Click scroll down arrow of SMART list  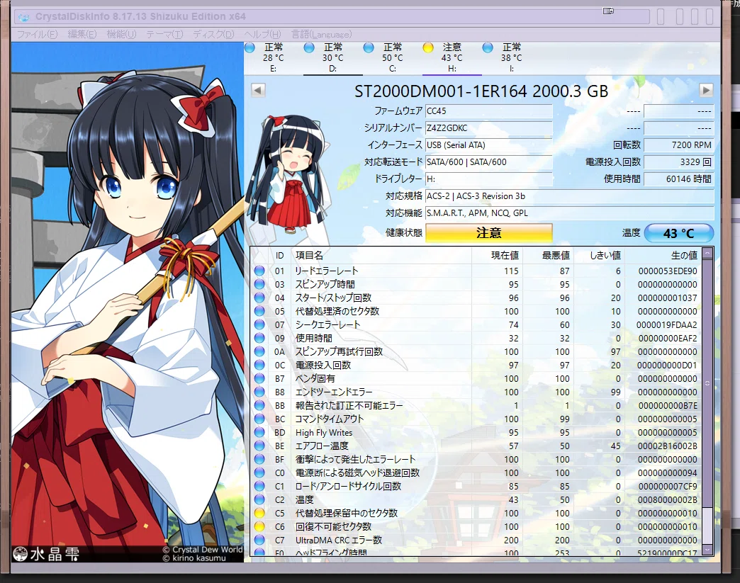(707, 550)
